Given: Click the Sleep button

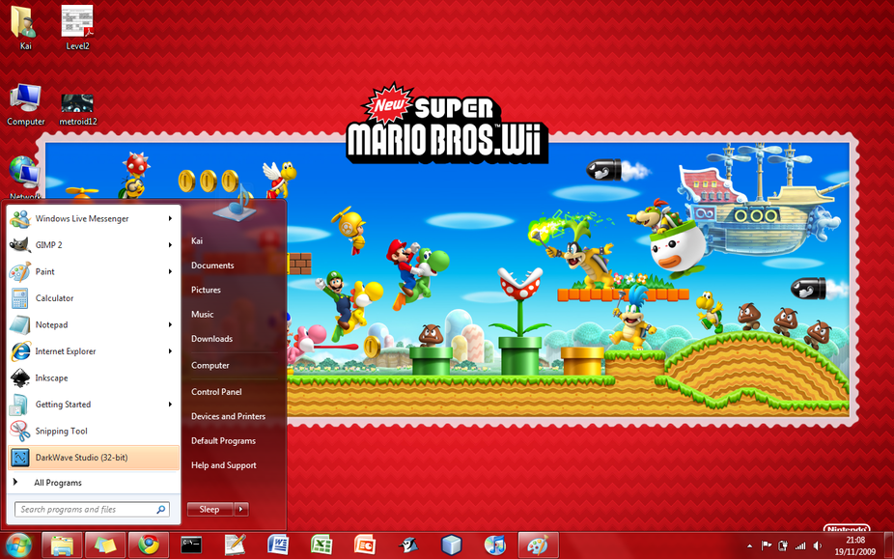Looking at the screenshot, I should [x=210, y=509].
